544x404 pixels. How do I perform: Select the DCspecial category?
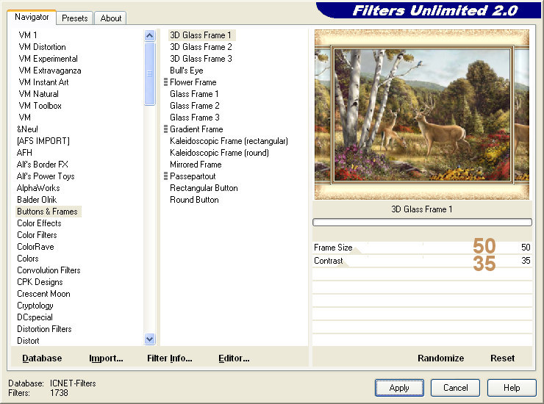(35, 318)
